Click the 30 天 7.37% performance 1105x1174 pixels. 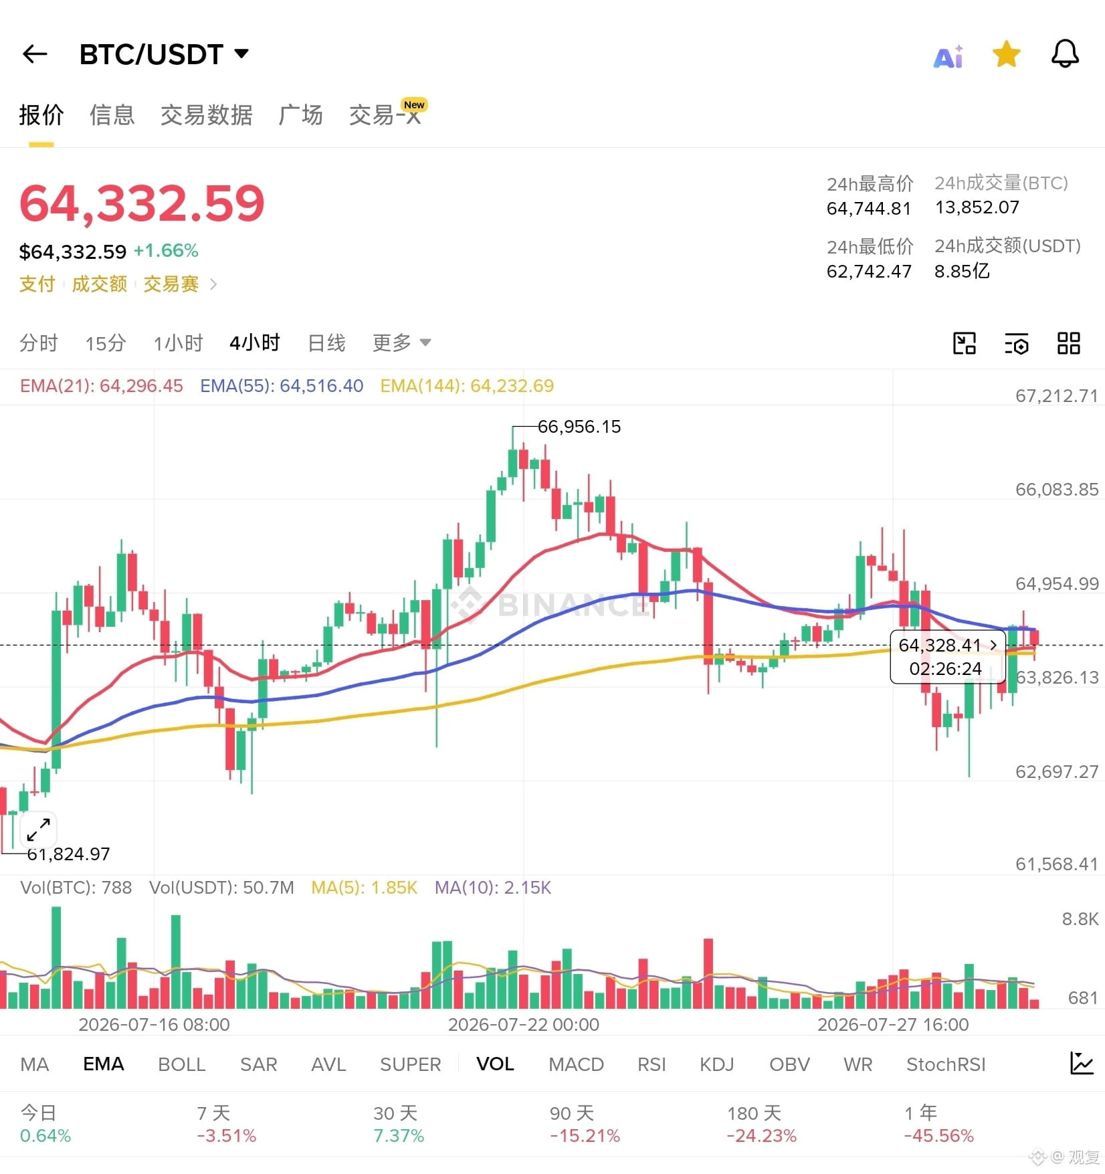pos(399,1124)
